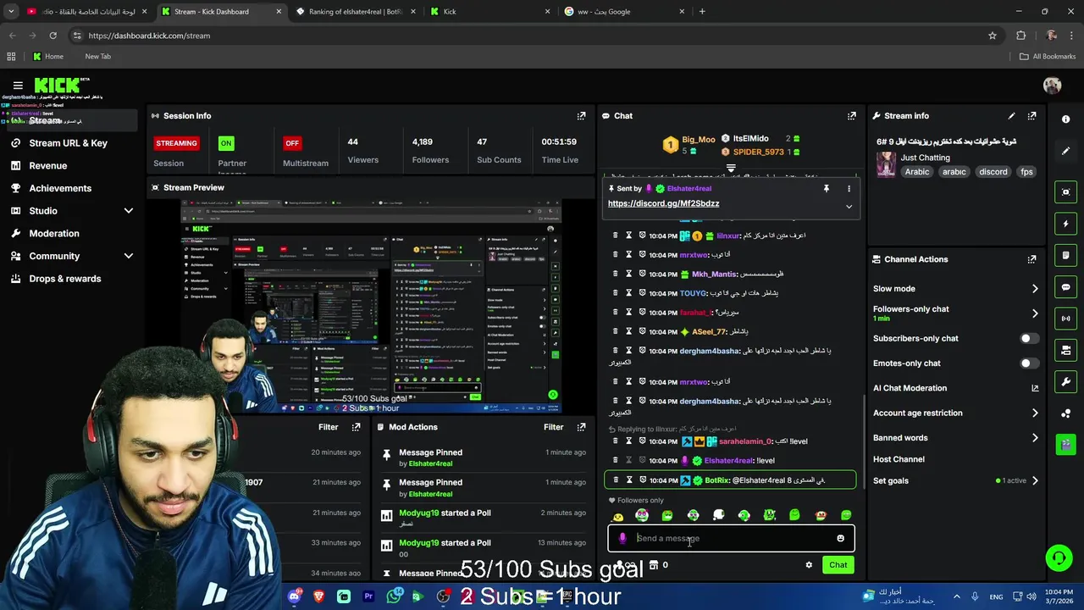This screenshot has width=1084, height=610.
Task: Send message with the Chat button
Action: pyautogui.click(x=838, y=565)
